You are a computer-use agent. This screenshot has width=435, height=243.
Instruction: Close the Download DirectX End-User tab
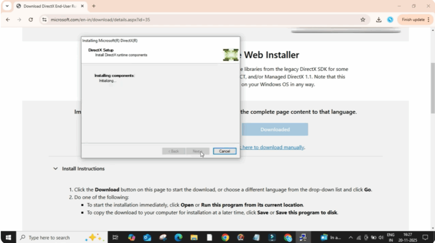pos(82,6)
